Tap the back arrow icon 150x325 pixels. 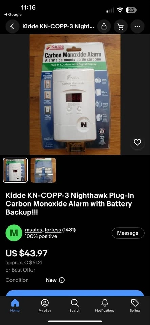12,26
